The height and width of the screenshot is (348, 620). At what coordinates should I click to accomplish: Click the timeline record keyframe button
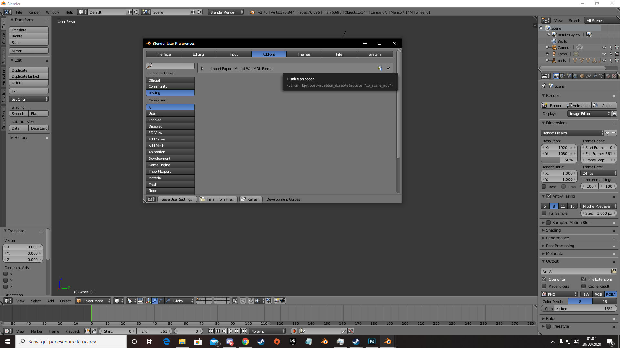click(x=294, y=331)
